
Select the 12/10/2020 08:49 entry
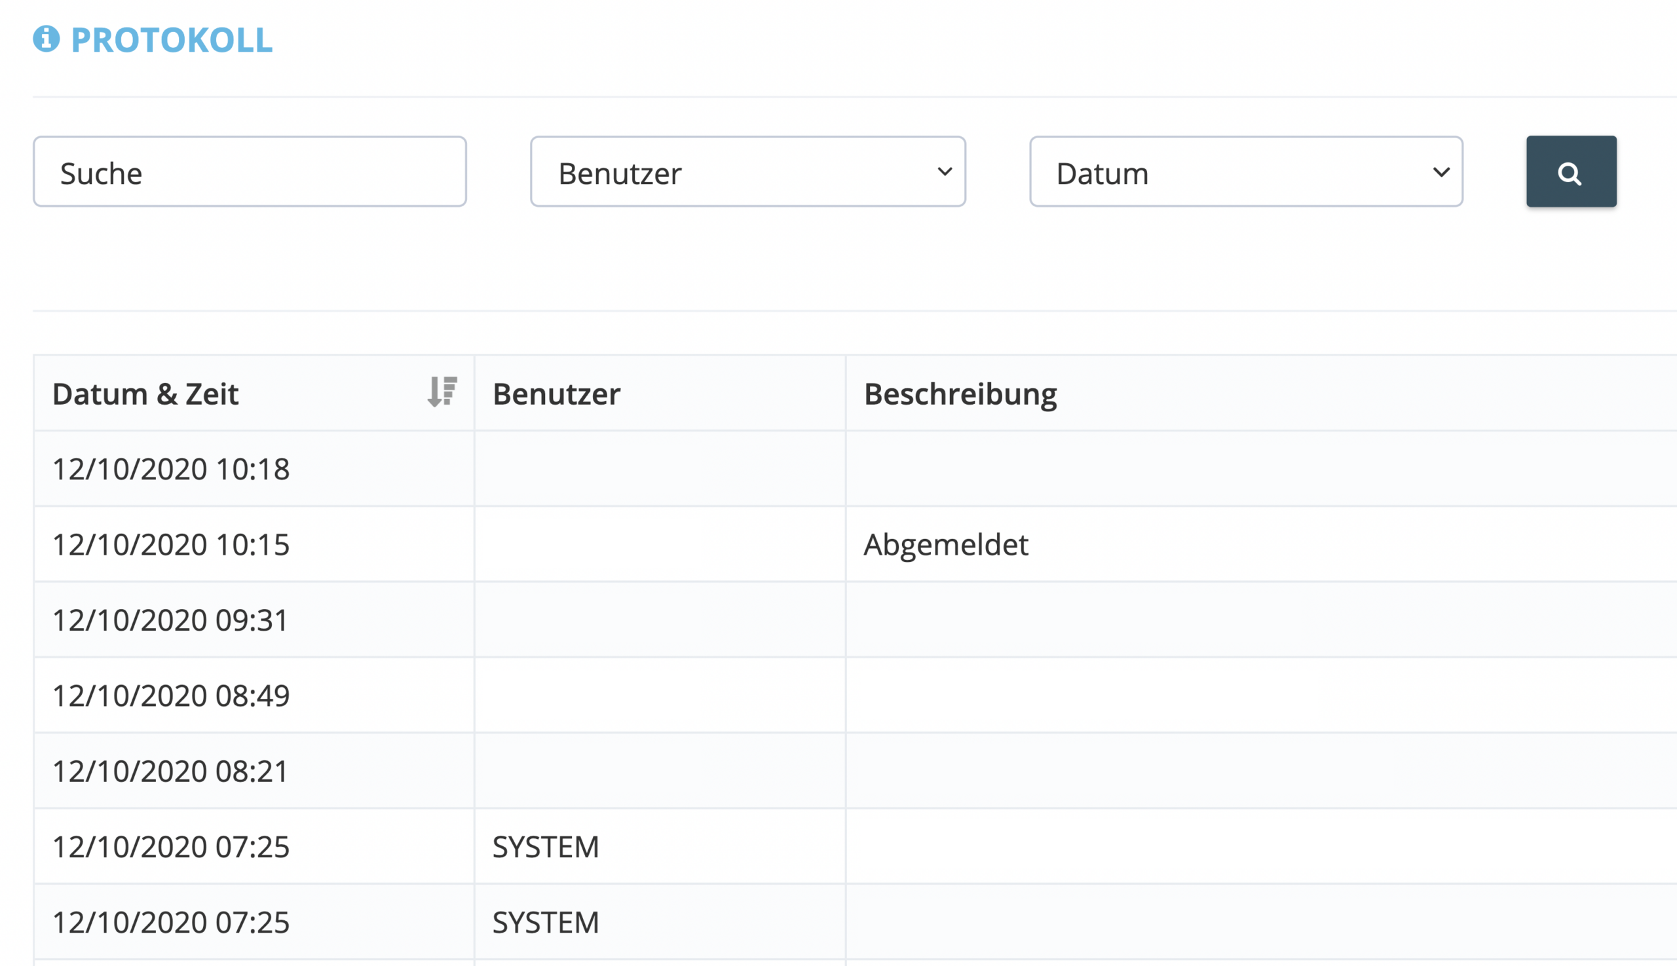pyautogui.click(x=855, y=696)
